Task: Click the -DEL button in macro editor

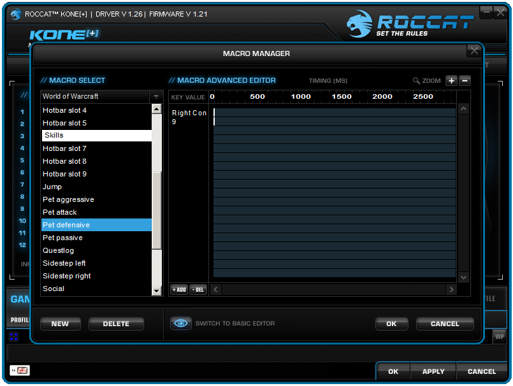Action: [x=198, y=289]
